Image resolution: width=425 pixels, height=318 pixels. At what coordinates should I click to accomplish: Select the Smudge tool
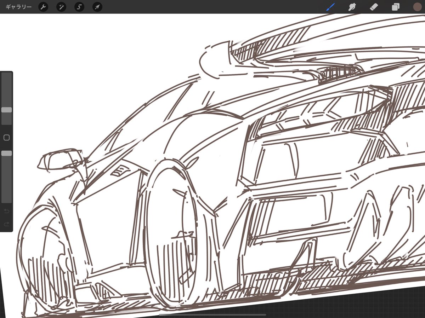coord(352,7)
